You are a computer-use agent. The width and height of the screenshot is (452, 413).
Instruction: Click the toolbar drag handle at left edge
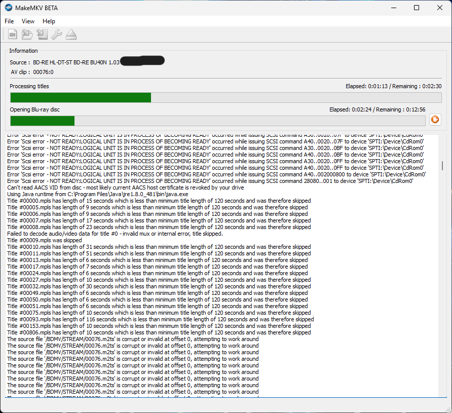pyautogui.click(x=4, y=34)
